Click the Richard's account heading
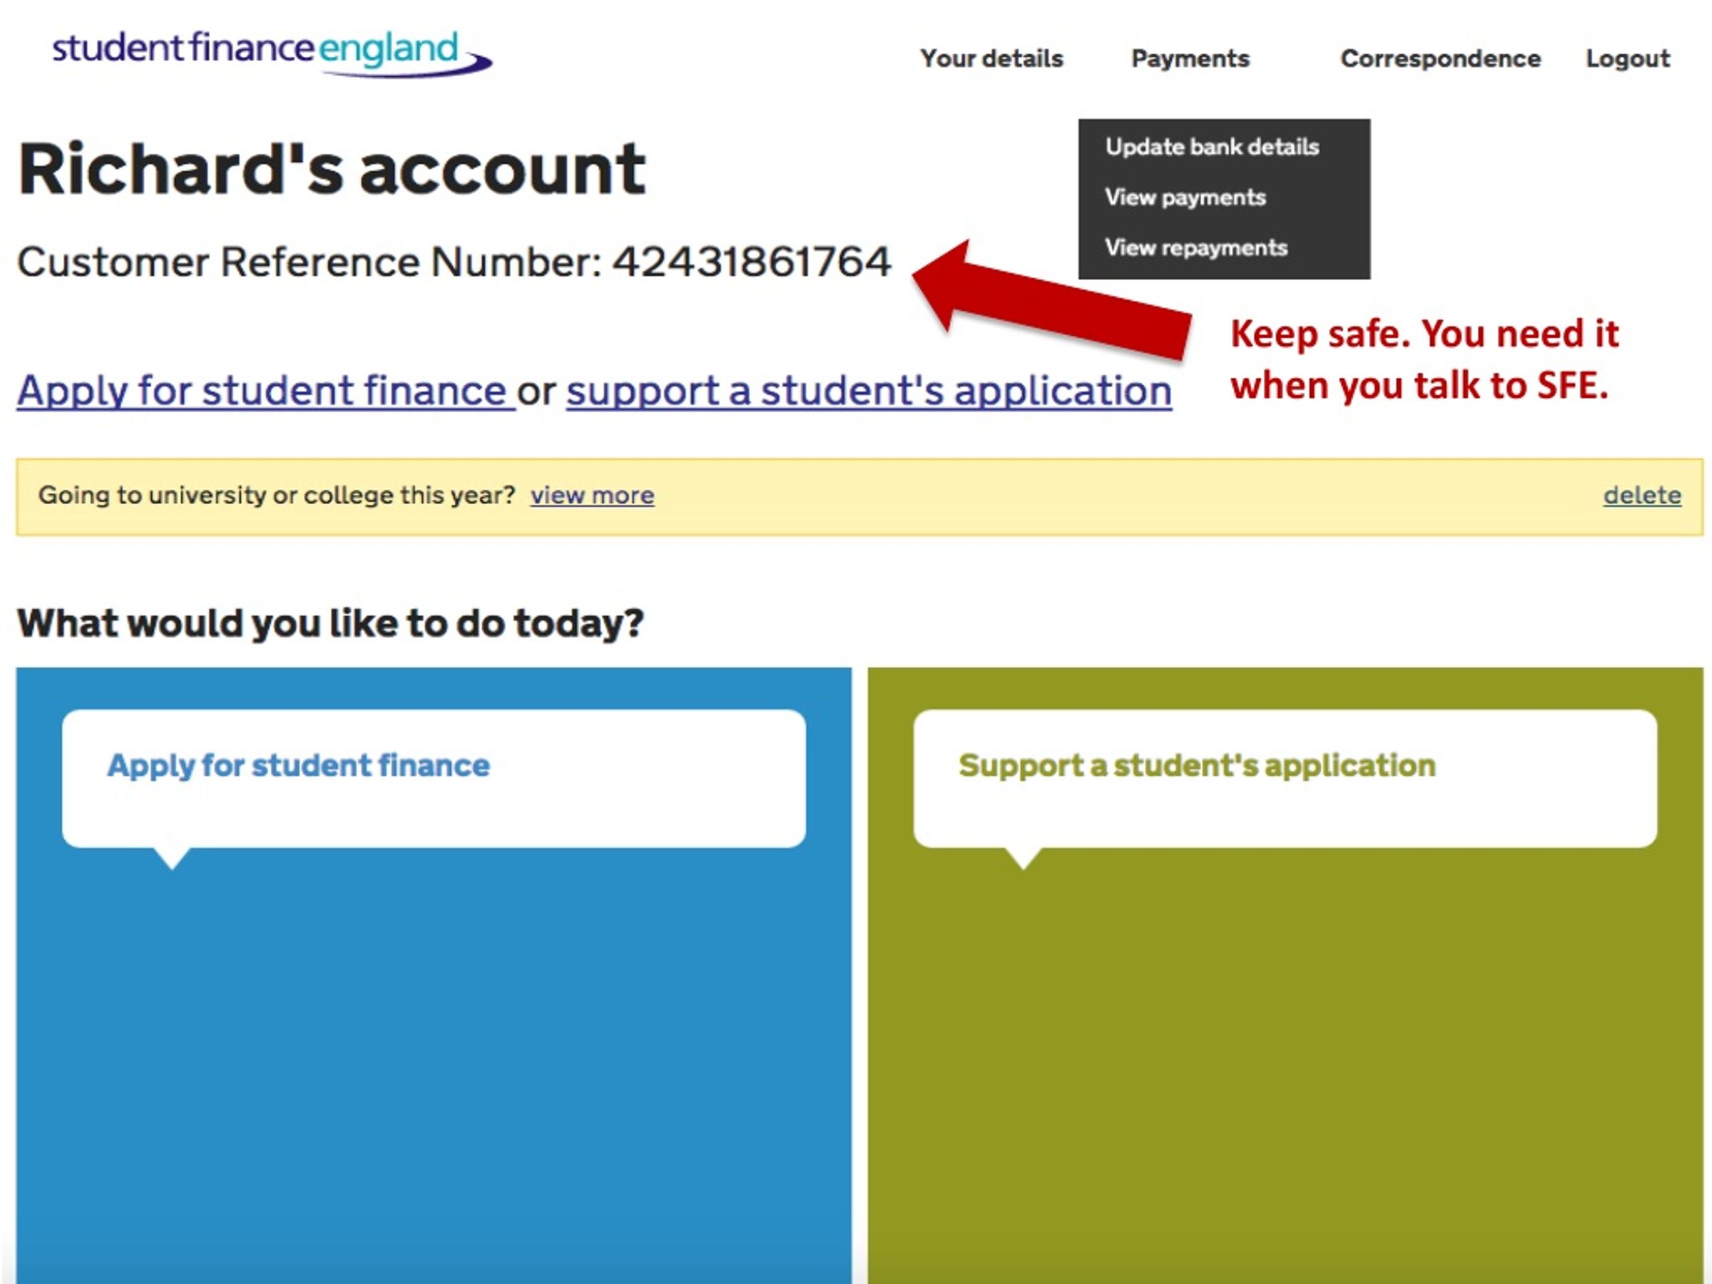 point(331,169)
